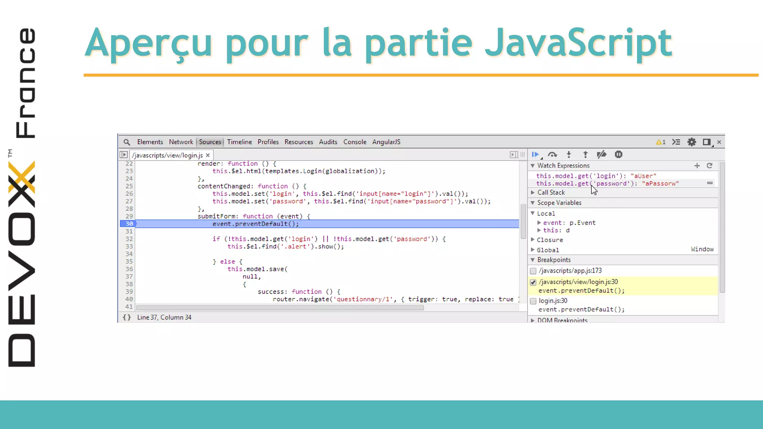Screen dimensions: 763x429
Task: Click the dock side icon
Action: [x=707, y=142]
